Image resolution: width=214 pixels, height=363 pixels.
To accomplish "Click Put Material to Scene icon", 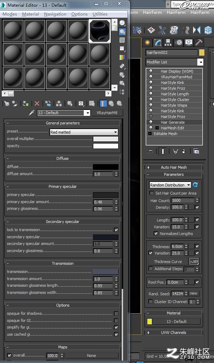I will [15, 104].
